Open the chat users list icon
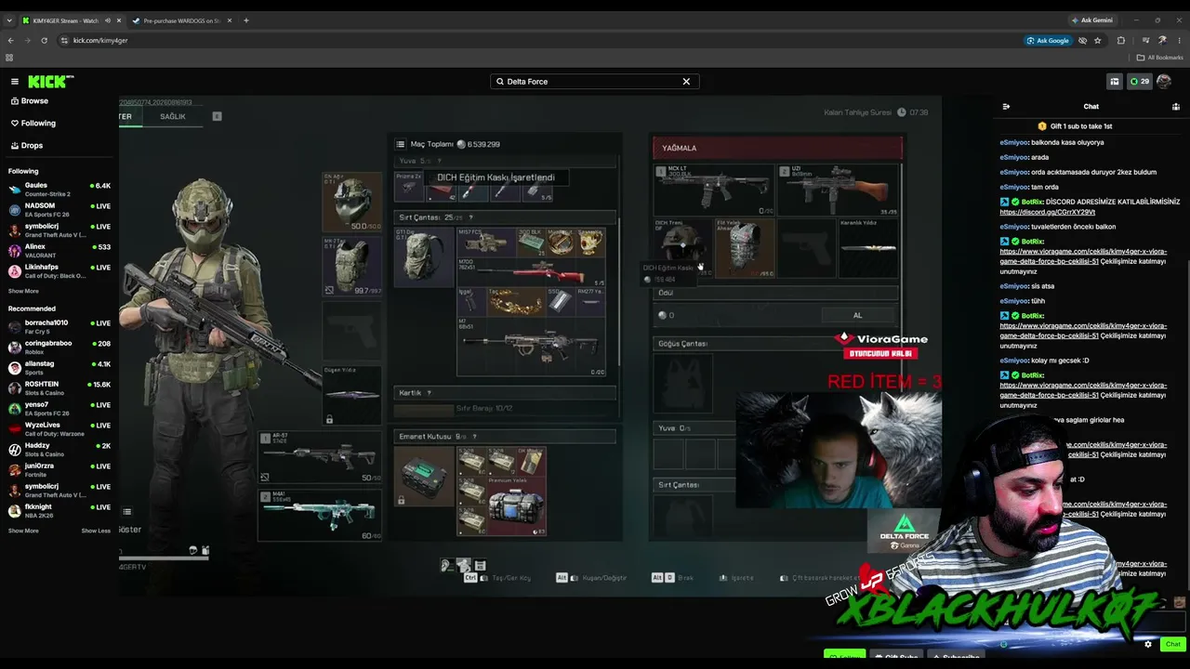This screenshot has width=1190, height=669. [1176, 107]
